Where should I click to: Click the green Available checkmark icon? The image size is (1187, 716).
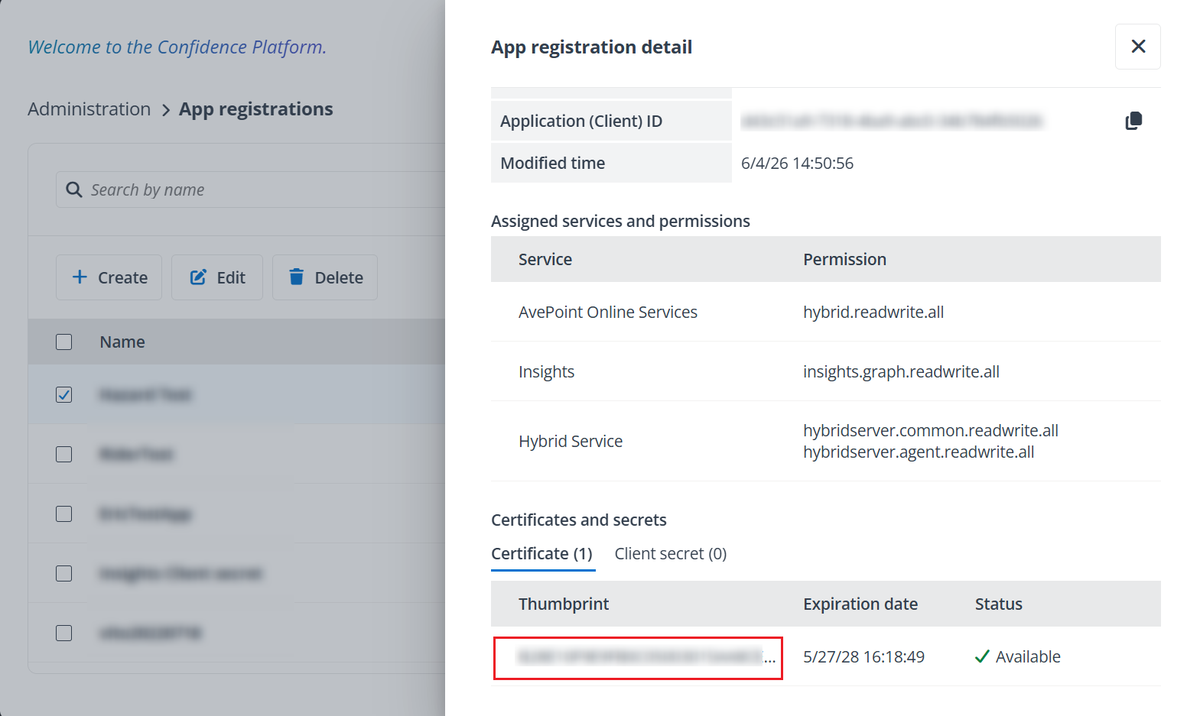[x=983, y=656]
